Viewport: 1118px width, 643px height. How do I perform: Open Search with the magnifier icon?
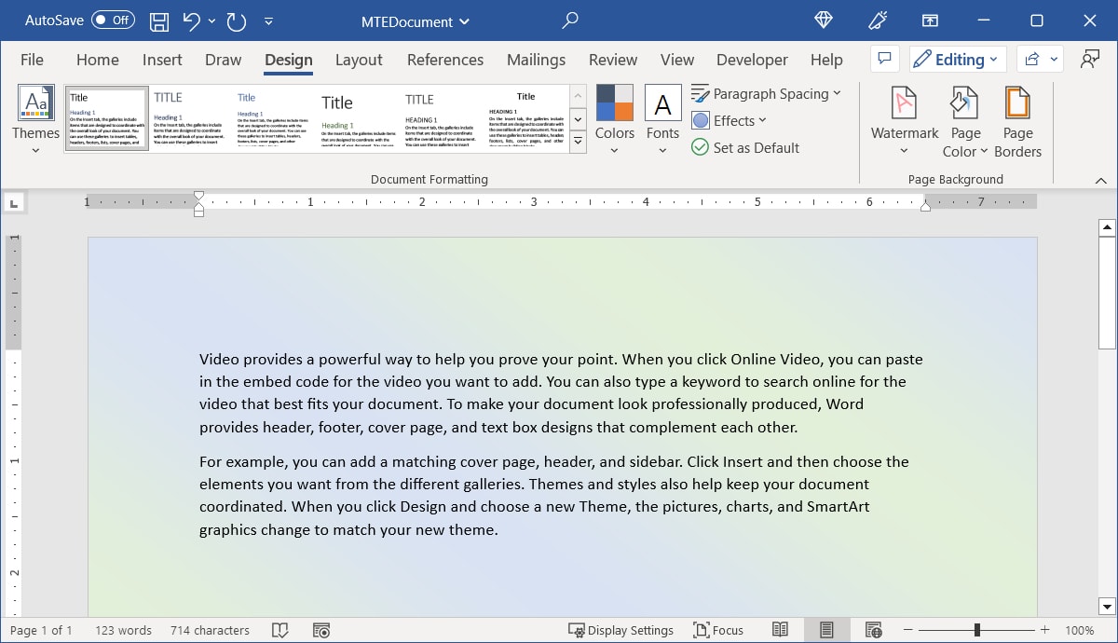pos(569,21)
